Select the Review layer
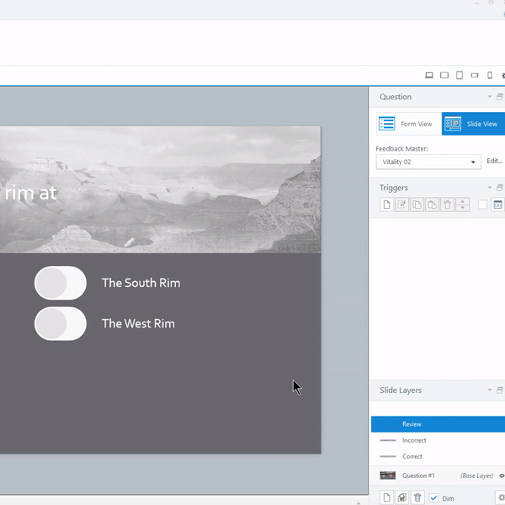This screenshot has width=505, height=505. pyautogui.click(x=438, y=424)
